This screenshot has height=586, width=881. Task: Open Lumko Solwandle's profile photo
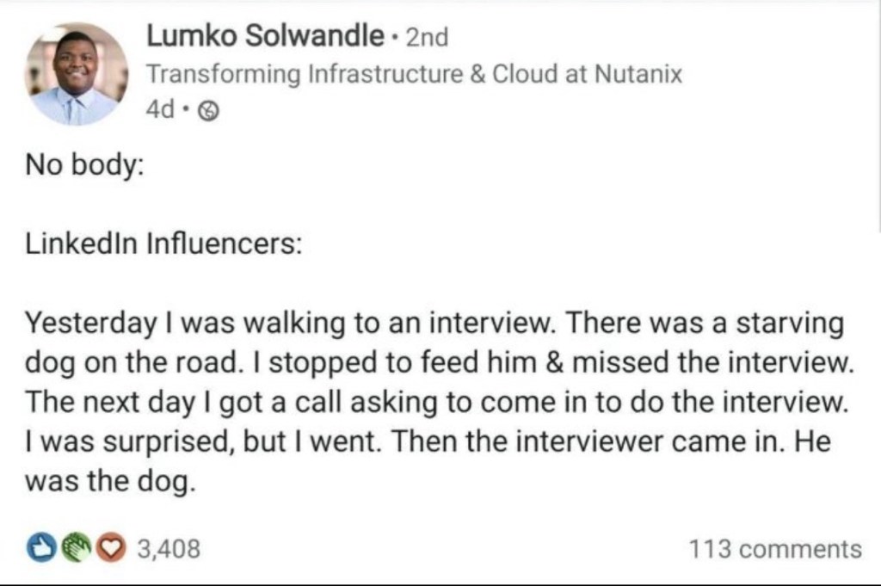77,74
